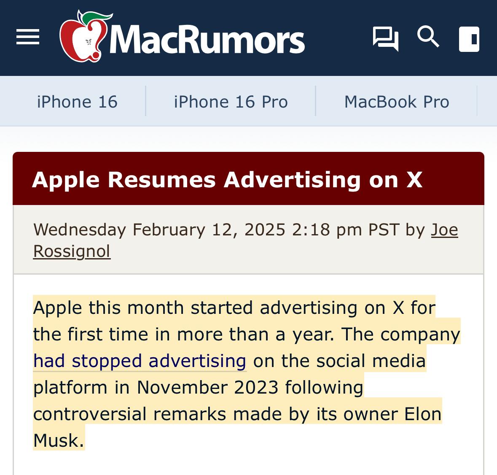Open the hamburger navigation menu
Screen dimensions: 497x475
pos(28,37)
